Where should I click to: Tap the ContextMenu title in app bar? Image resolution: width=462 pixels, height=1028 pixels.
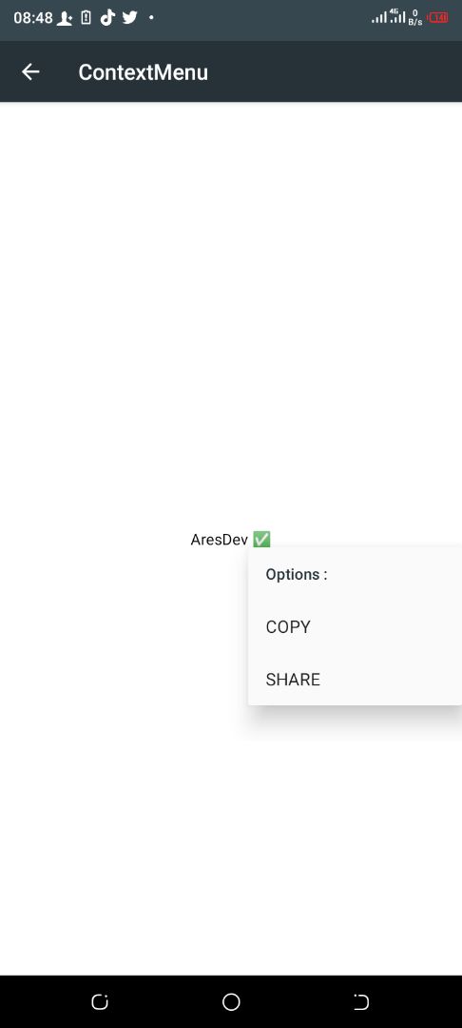click(144, 72)
